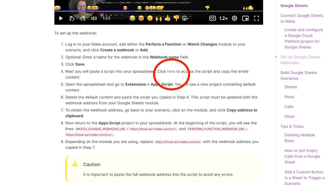
Task: React with the thumbs down emoji
Action: coord(175,18)
